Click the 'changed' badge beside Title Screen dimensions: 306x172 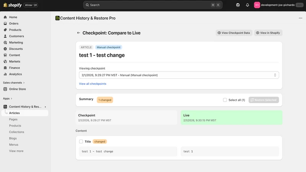[x=100, y=141]
